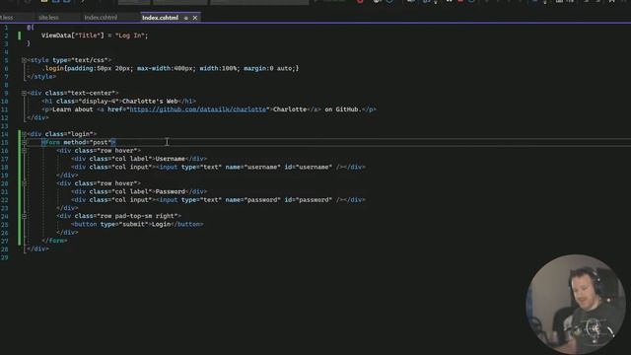The image size is (631, 355).
Task: Collapse the style block on line 5
Action: (24, 60)
